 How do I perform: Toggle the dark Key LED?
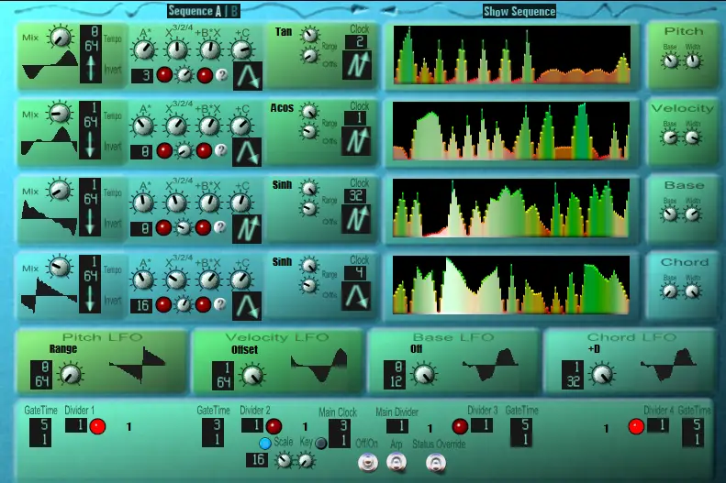pos(320,444)
